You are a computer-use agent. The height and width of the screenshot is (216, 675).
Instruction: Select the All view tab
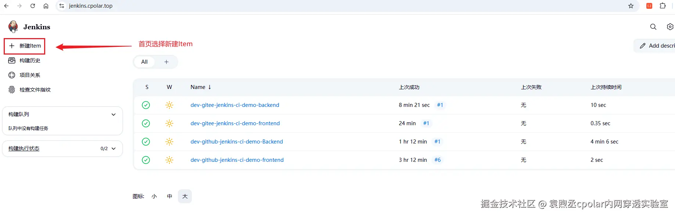pos(144,62)
